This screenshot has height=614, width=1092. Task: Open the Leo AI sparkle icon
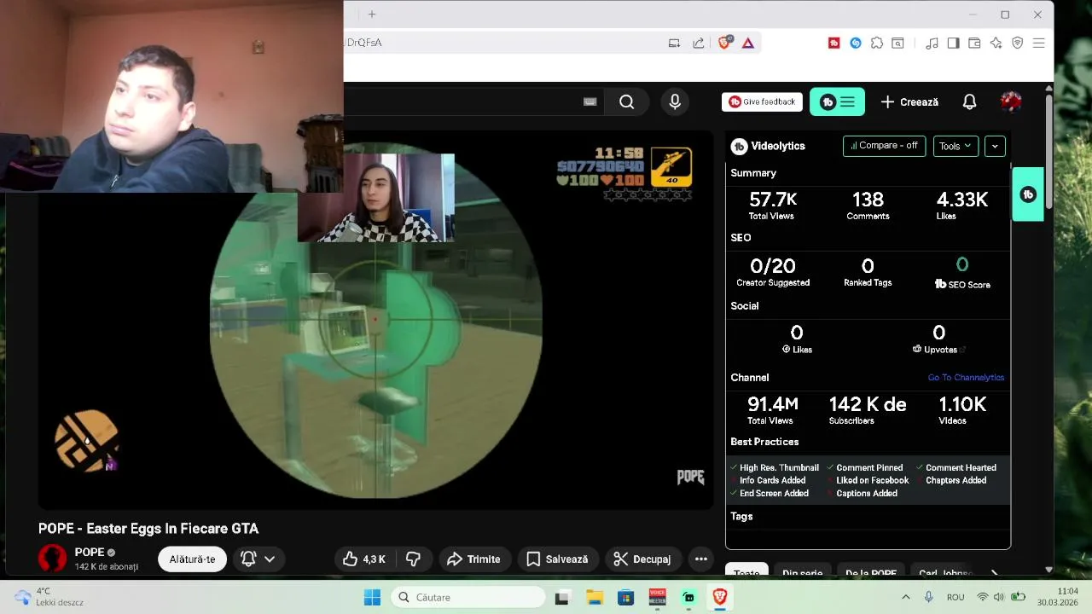point(996,43)
